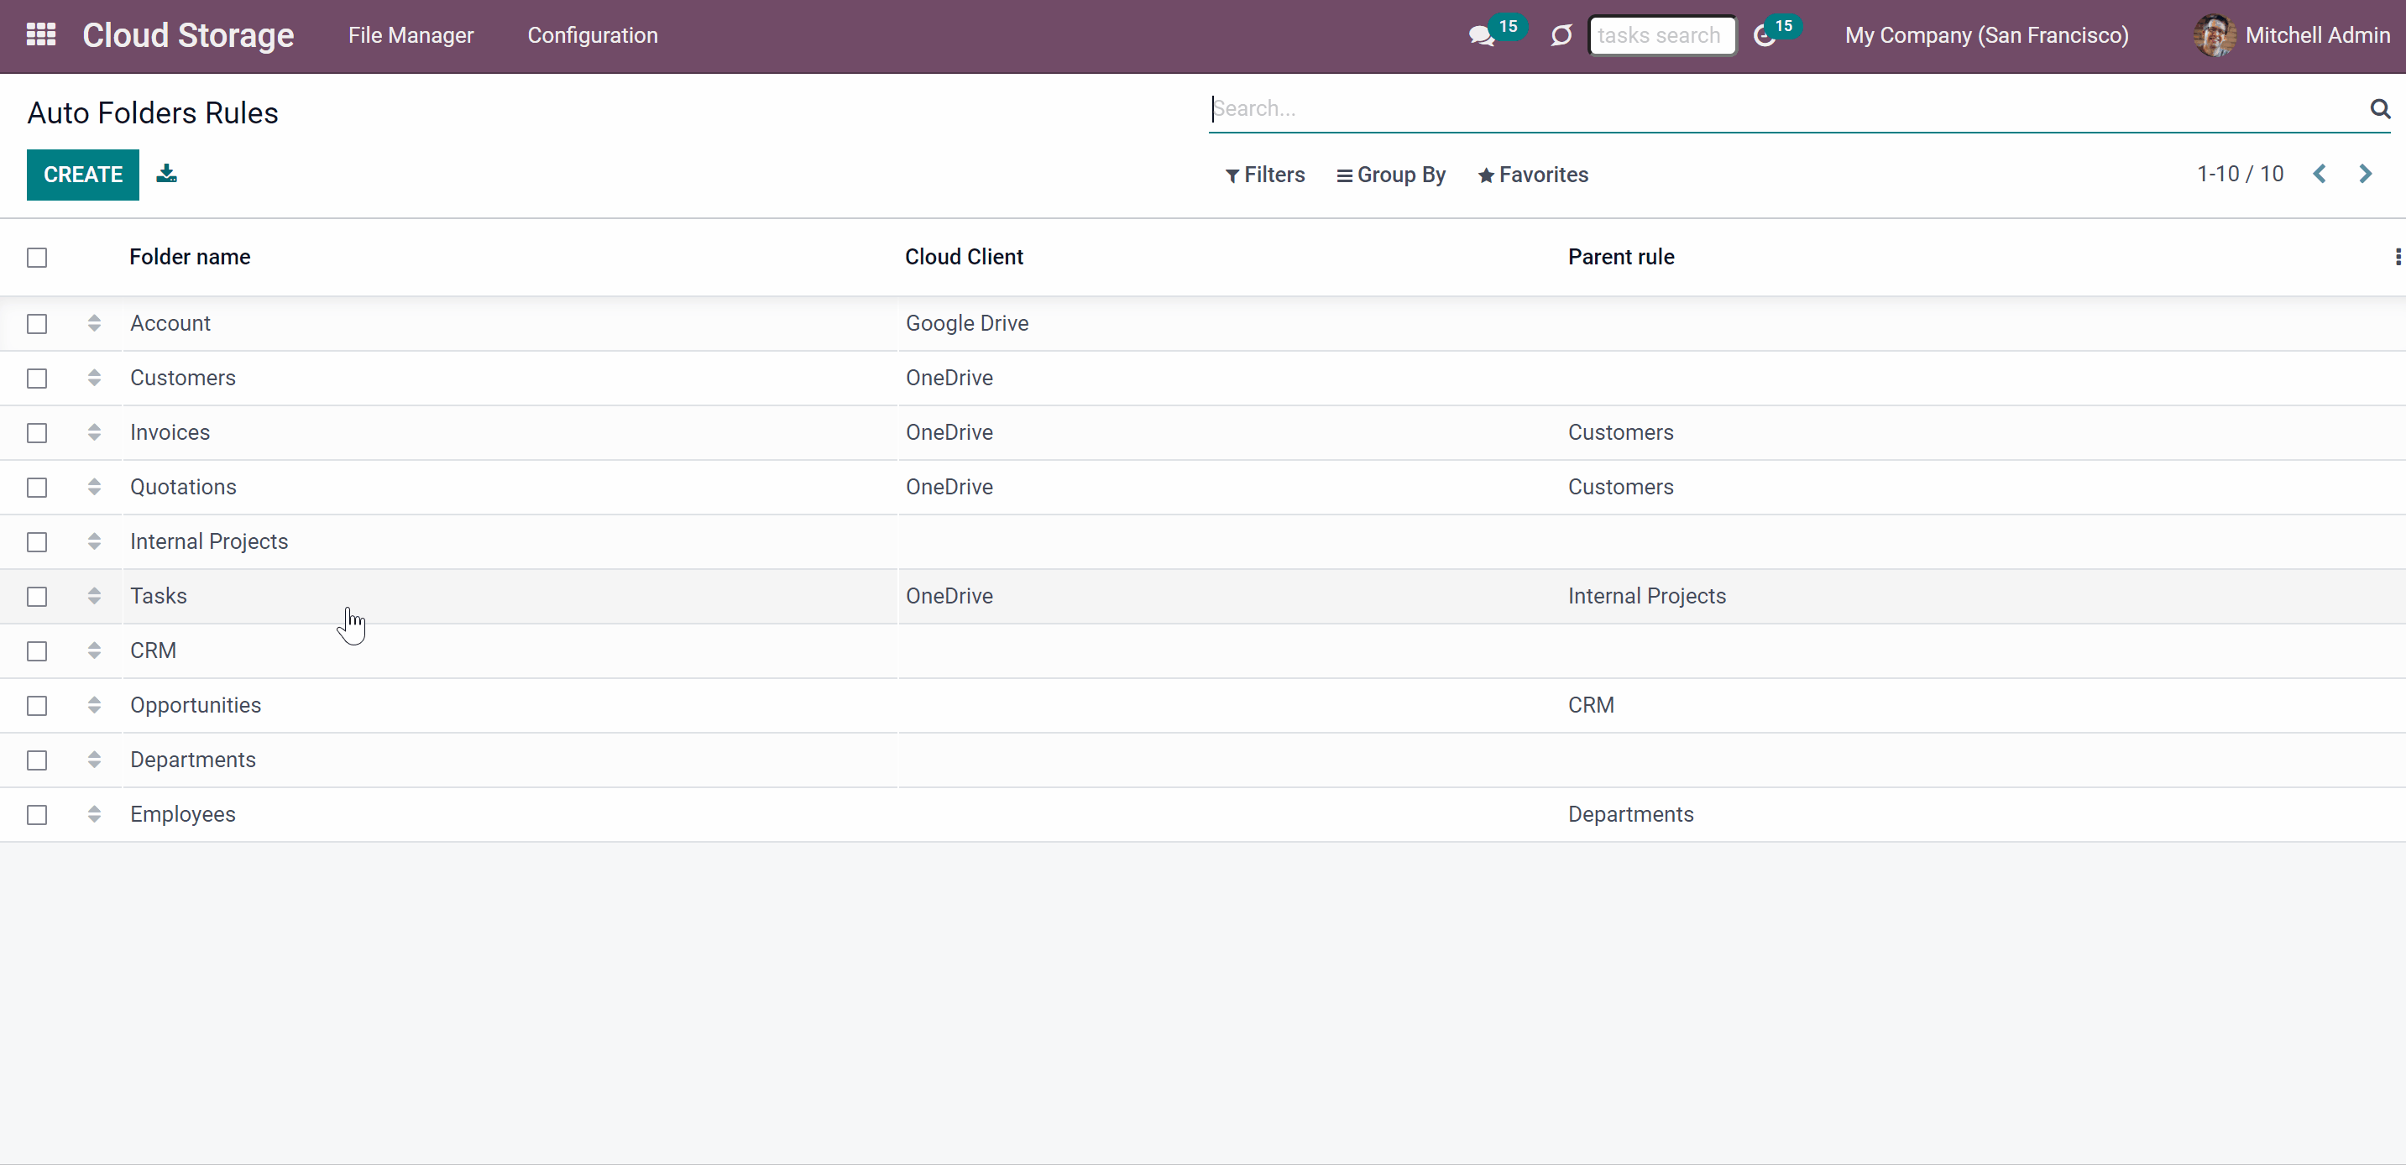
Task: Grab the Account row sort handle
Action: pyautogui.click(x=94, y=323)
